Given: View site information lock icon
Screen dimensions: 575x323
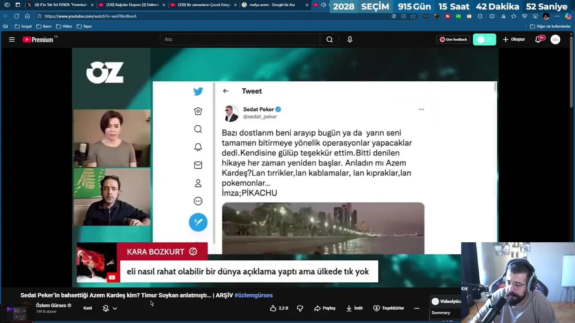Looking at the screenshot, I should [40, 16].
